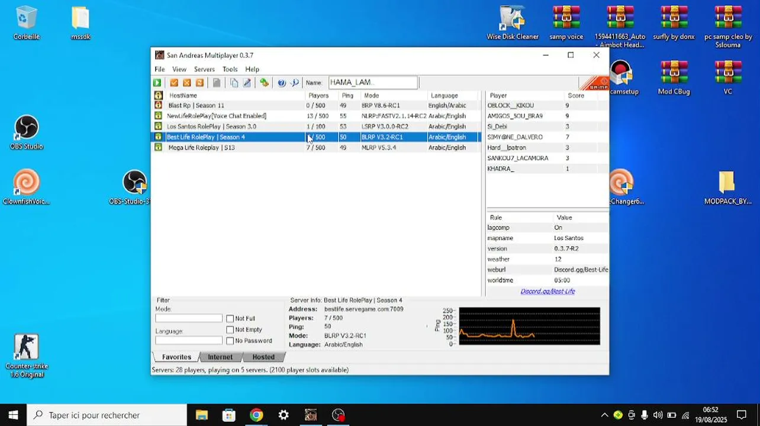Click the Copy Server Info icon
This screenshot has width=760, height=426.
[x=234, y=83]
